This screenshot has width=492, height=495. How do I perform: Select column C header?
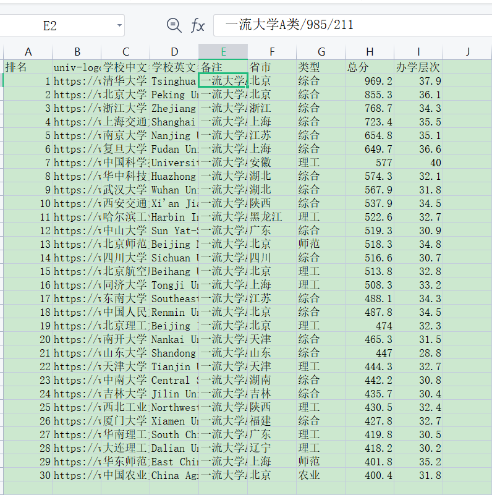(x=125, y=52)
